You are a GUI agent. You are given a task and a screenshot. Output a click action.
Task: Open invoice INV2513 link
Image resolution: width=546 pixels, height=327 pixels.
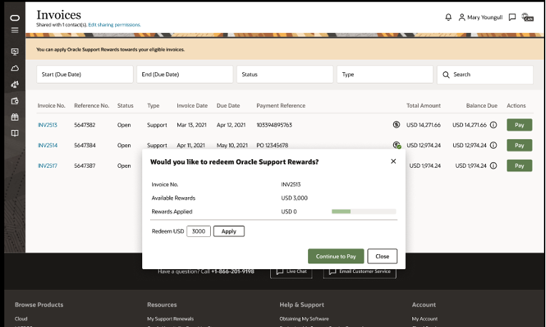pos(47,125)
